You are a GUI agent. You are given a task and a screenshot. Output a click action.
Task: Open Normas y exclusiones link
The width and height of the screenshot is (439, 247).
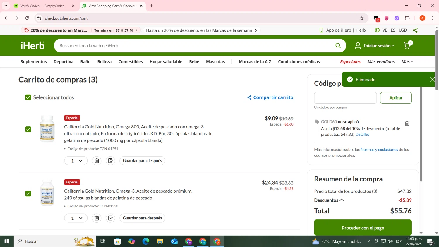[x=379, y=150]
